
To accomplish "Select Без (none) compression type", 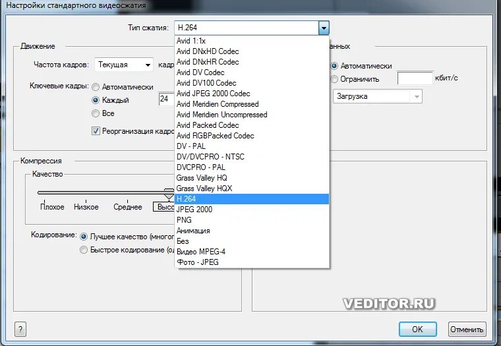I will [x=252, y=241].
